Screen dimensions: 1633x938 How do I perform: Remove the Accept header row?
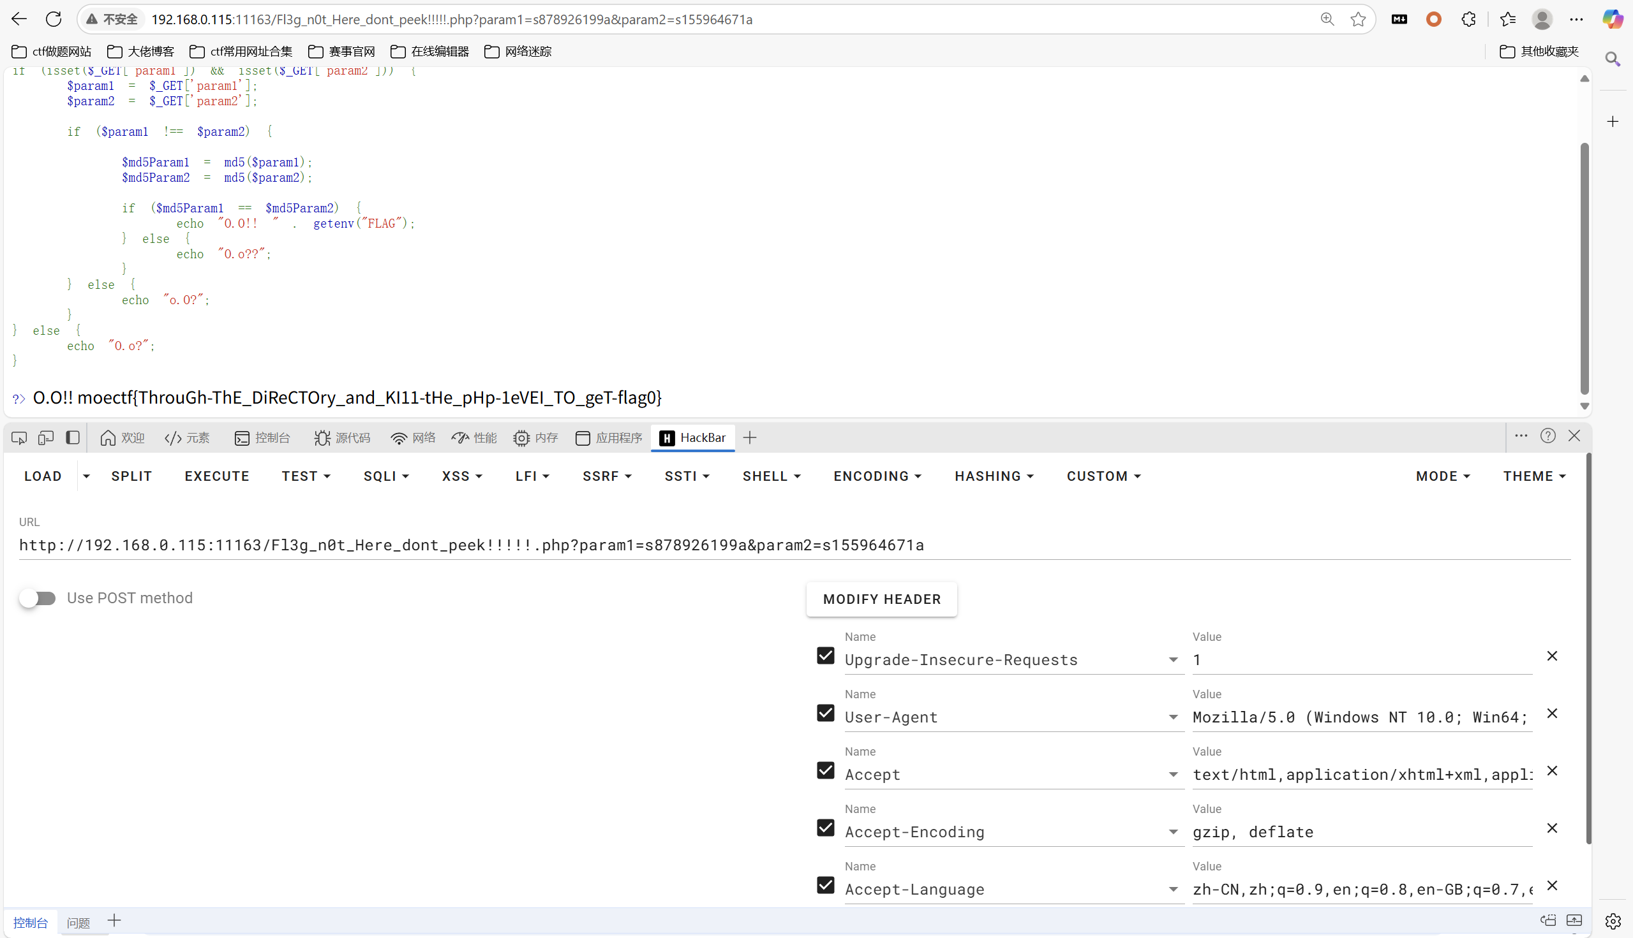click(x=1553, y=770)
